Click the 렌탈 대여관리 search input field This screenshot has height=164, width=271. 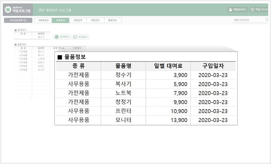coord(249,20)
